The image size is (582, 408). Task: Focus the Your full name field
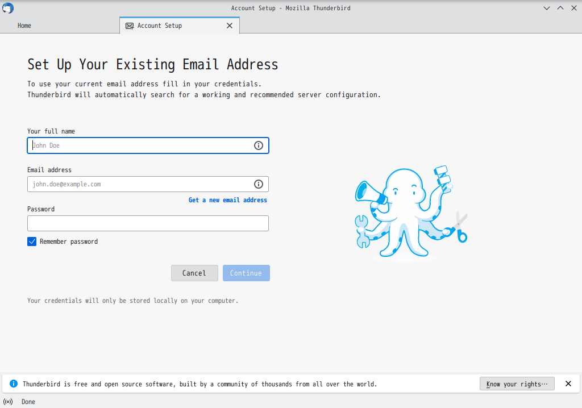tap(148, 145)
